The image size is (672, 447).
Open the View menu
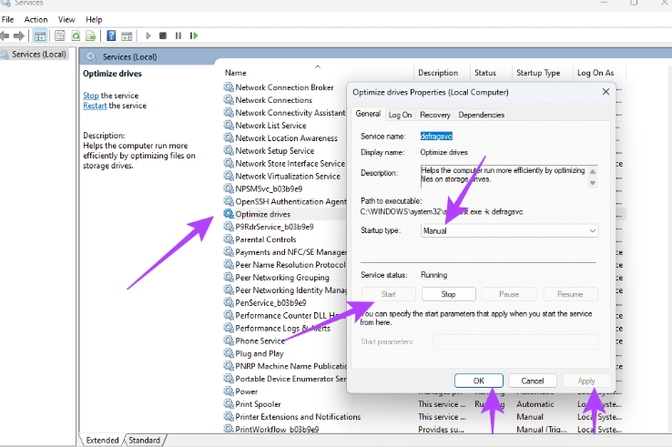click(x=66, y=19)
